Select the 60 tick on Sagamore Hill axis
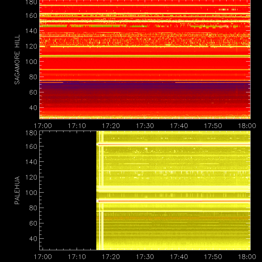This screenshot has width=262, height=262. tap(33, 92)
